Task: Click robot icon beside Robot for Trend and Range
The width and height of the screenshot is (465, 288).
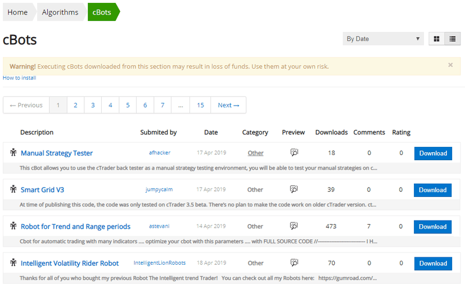Action: point(13,226)
